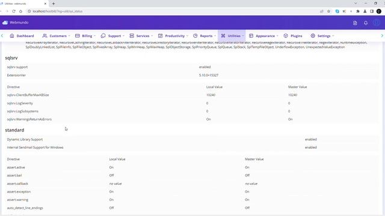
Task: Click the Dashboard home icon
Action: (12, 36)
